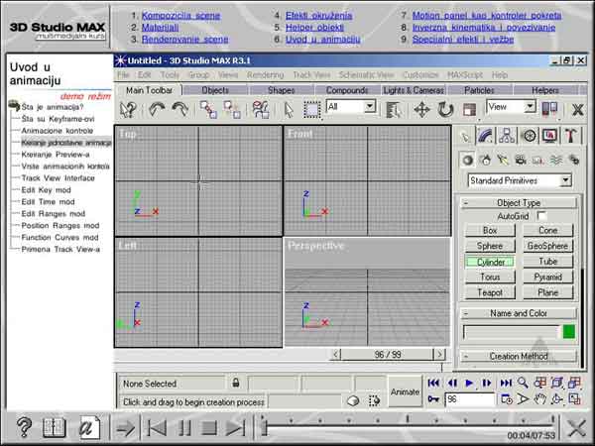Open the Helper objekti lesson link

pos(314,28)
